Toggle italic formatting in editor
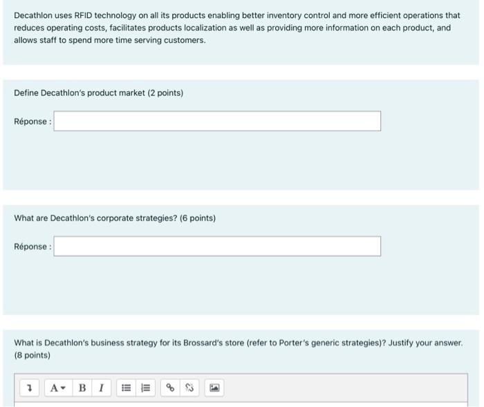Screen dimensions: 484x407 pos(101,388)
